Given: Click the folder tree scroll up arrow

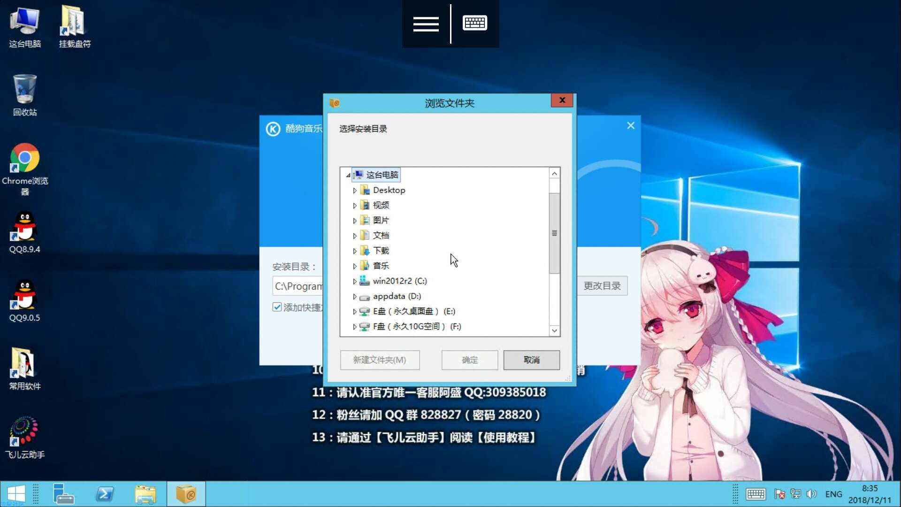Looking at the screenshot, I should tap(554, 174).
